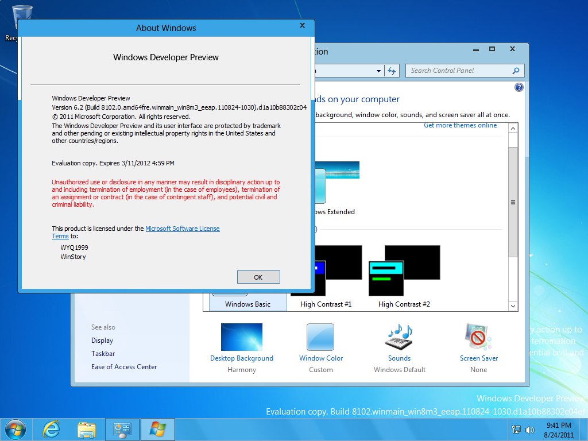Click the address bar refresh icon

pos(392,71)
